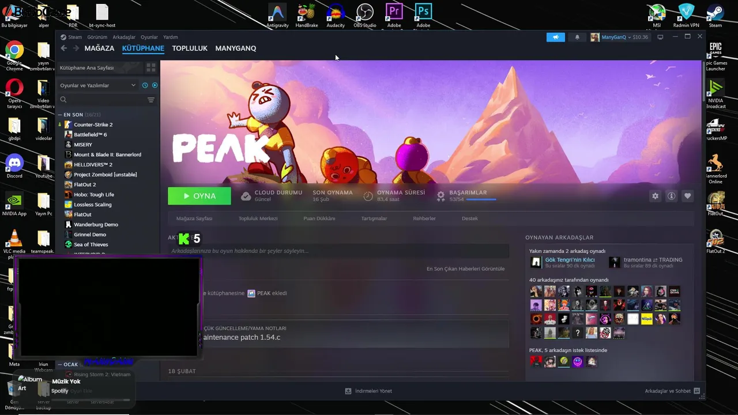Screen dimensions: 738x415
Task: Open the Görünüm menu
Action: [97, 37]
